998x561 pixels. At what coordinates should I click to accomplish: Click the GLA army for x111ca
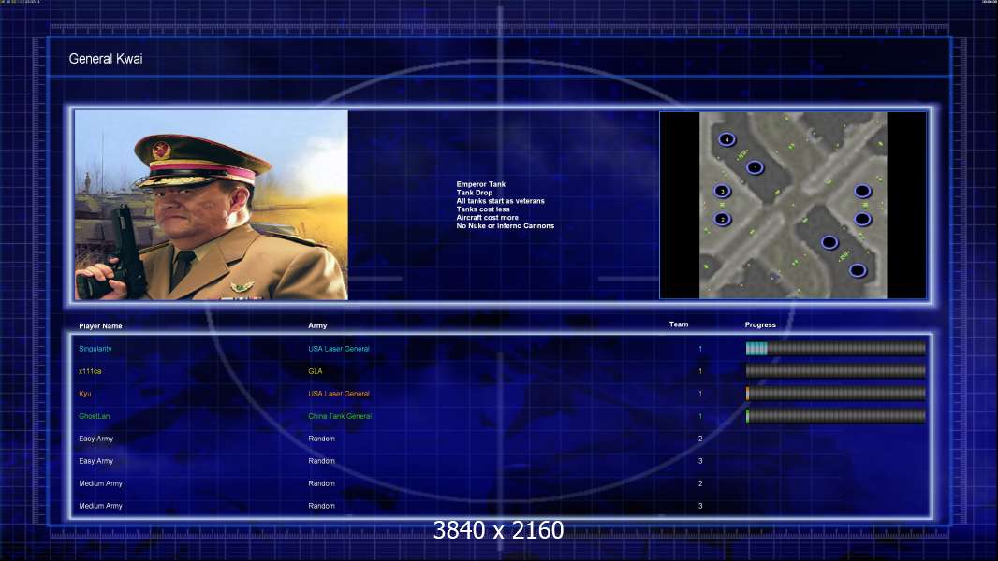pos(316,371)
